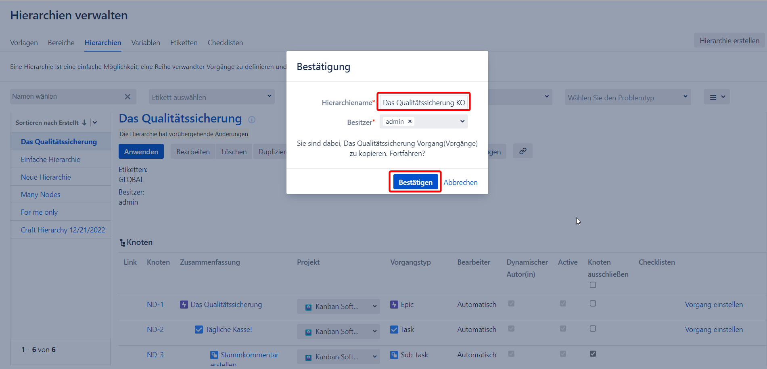Toggle Knoten ausschließen header checkbox
767x369 pixels.
pyautogui.click(x=593, y=285)
